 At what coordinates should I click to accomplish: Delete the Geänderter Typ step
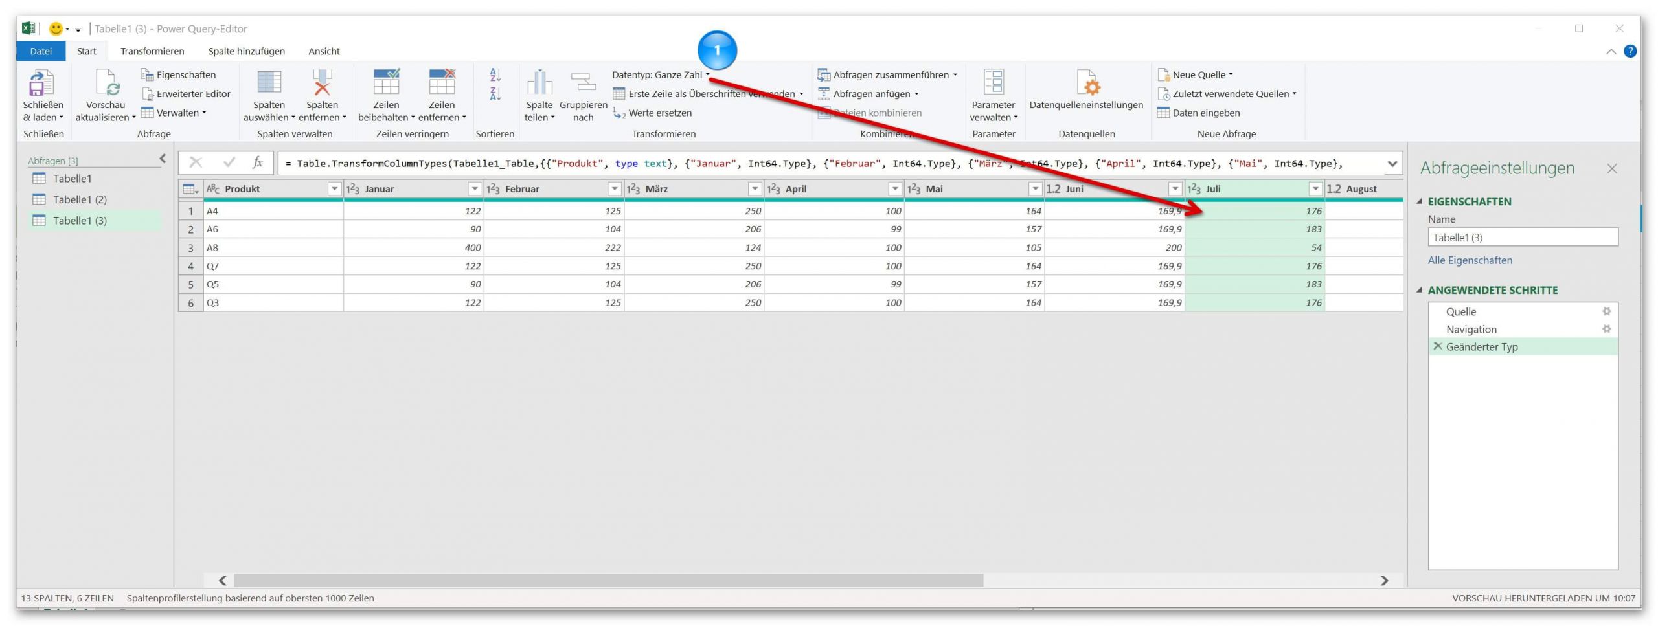point(1437,346)
